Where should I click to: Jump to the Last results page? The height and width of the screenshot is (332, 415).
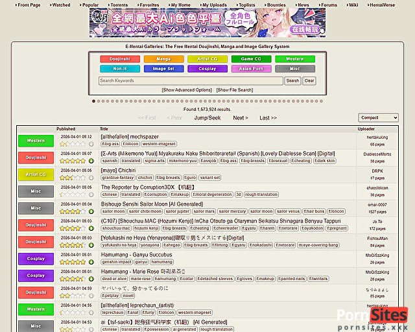pos(268,118)
